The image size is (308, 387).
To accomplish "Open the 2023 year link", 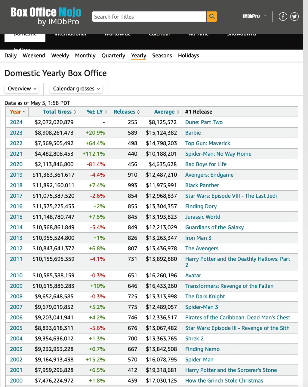I will tap(16, 133).
